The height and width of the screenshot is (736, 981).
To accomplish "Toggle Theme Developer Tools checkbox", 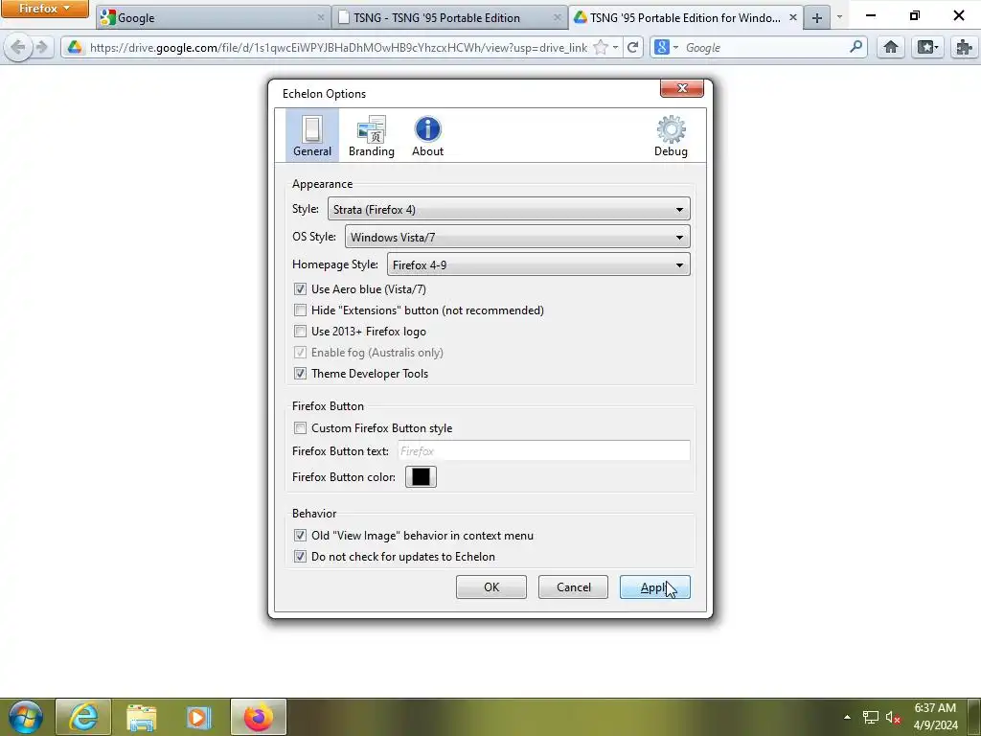I will [x=300, y=373].
